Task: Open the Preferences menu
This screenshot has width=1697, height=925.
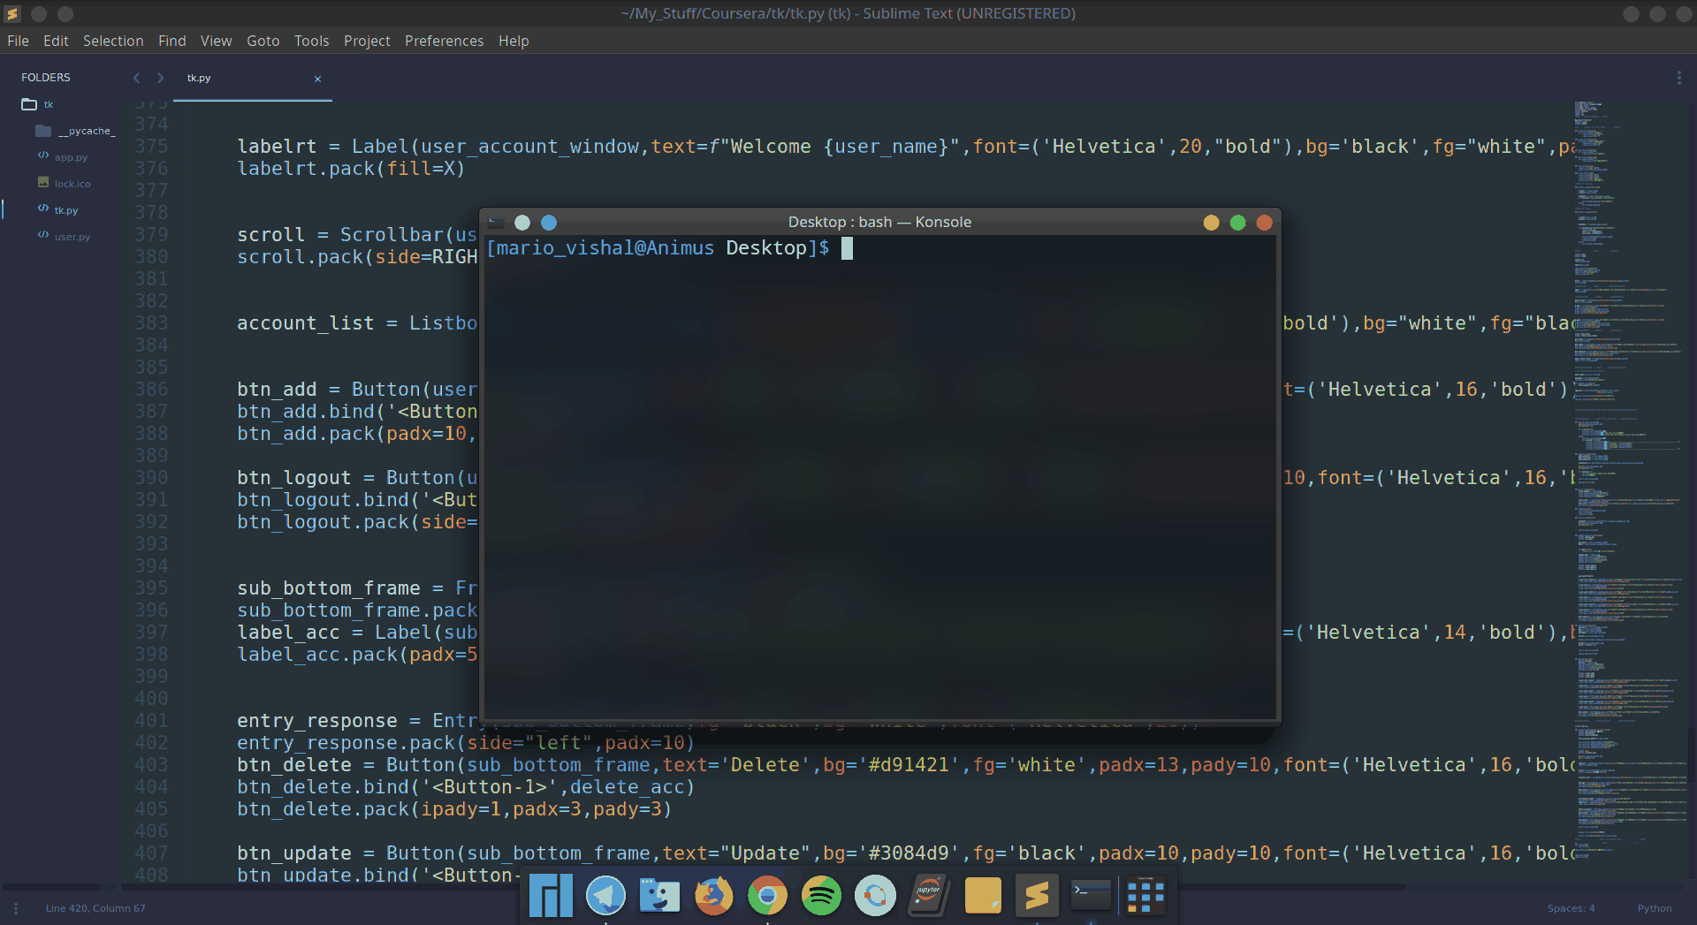Action: (x=444, y=41)
